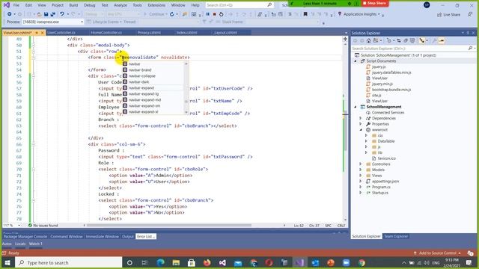Select appsettings.json file
Image resolution: width=479 pixels, height=269 pixels.
(x=385, y=181)
